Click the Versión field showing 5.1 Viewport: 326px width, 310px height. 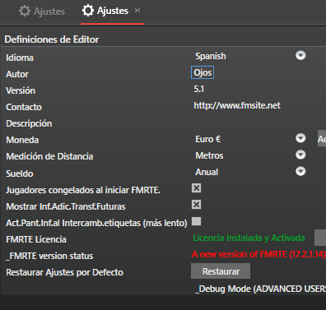tap(199, 89)
